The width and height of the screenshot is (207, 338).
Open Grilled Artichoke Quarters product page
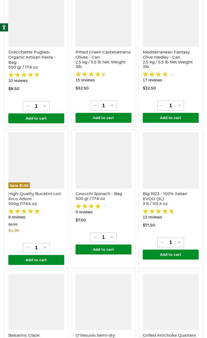tap(169, 335)
